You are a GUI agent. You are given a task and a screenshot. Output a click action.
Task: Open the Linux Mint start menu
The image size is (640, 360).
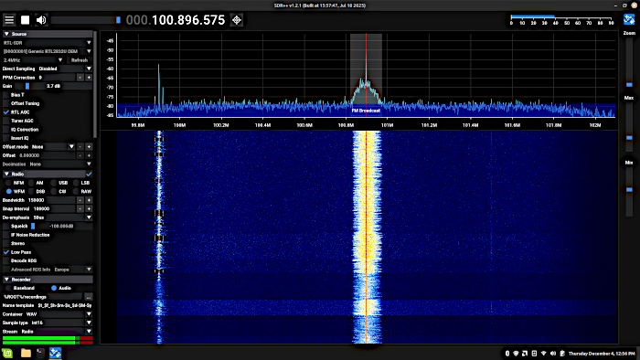(x=7, y=353)
